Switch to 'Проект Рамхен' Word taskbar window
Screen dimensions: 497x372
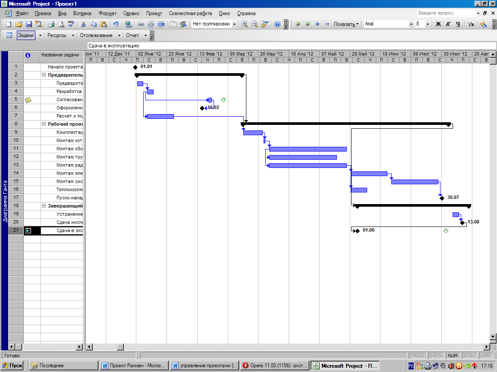(133, 366)
